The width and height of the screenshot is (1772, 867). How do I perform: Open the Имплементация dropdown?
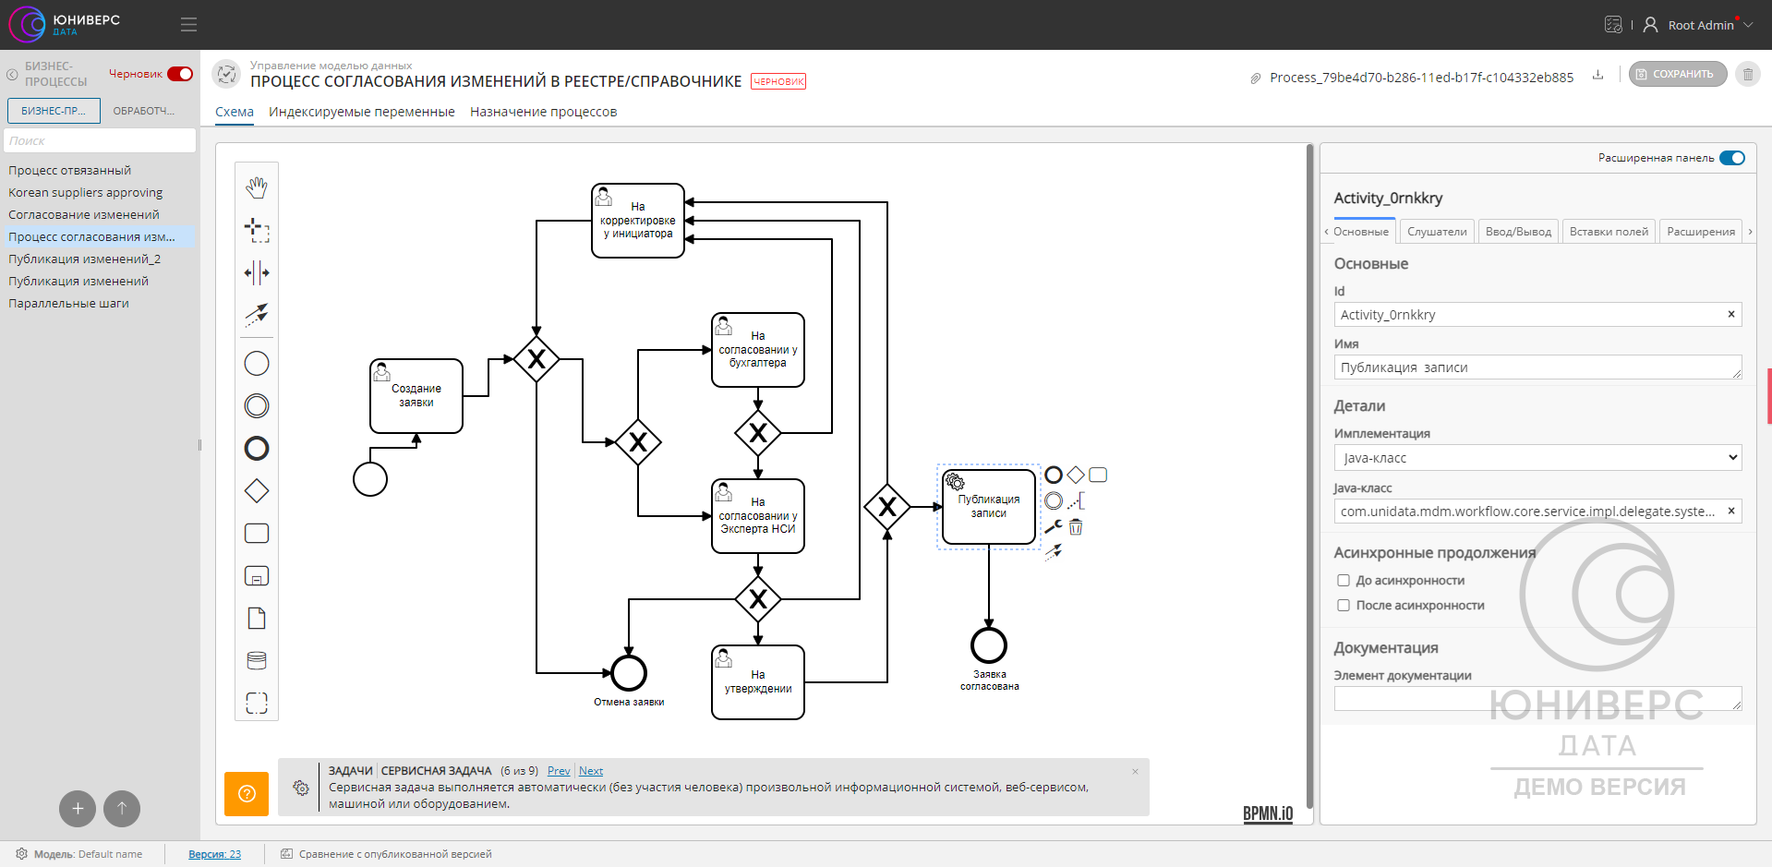[x=1537, y=458]
